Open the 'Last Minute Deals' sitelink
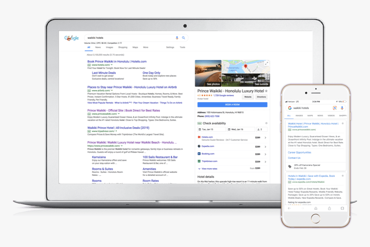This screenshot has width=370, height=247. coord(104,73)
